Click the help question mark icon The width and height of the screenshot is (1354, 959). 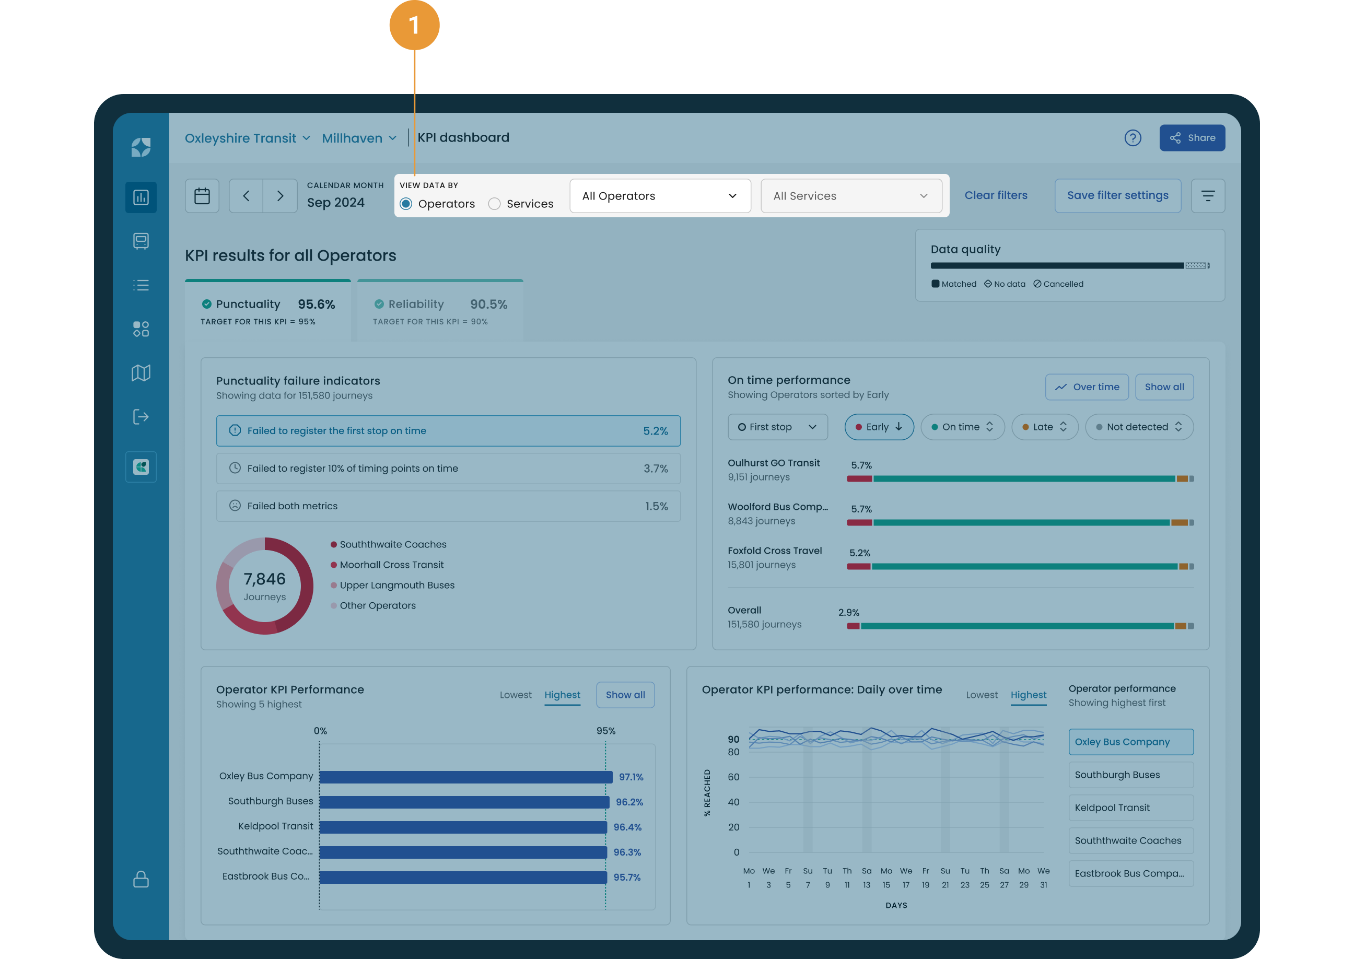coord(1132,138)
